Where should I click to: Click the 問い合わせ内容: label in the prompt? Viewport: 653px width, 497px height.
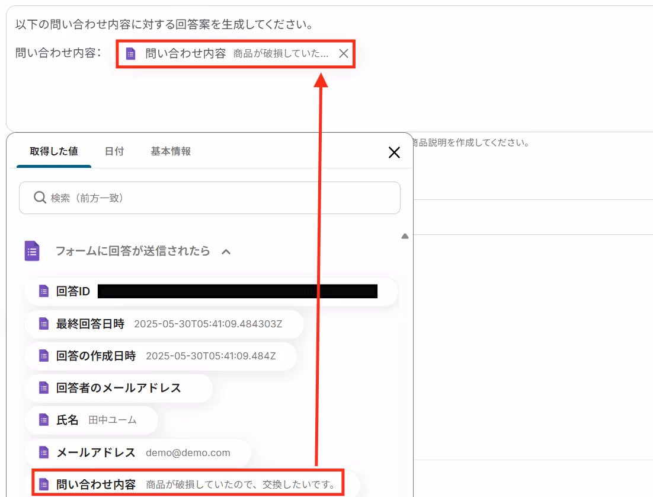tap(58, 53)
